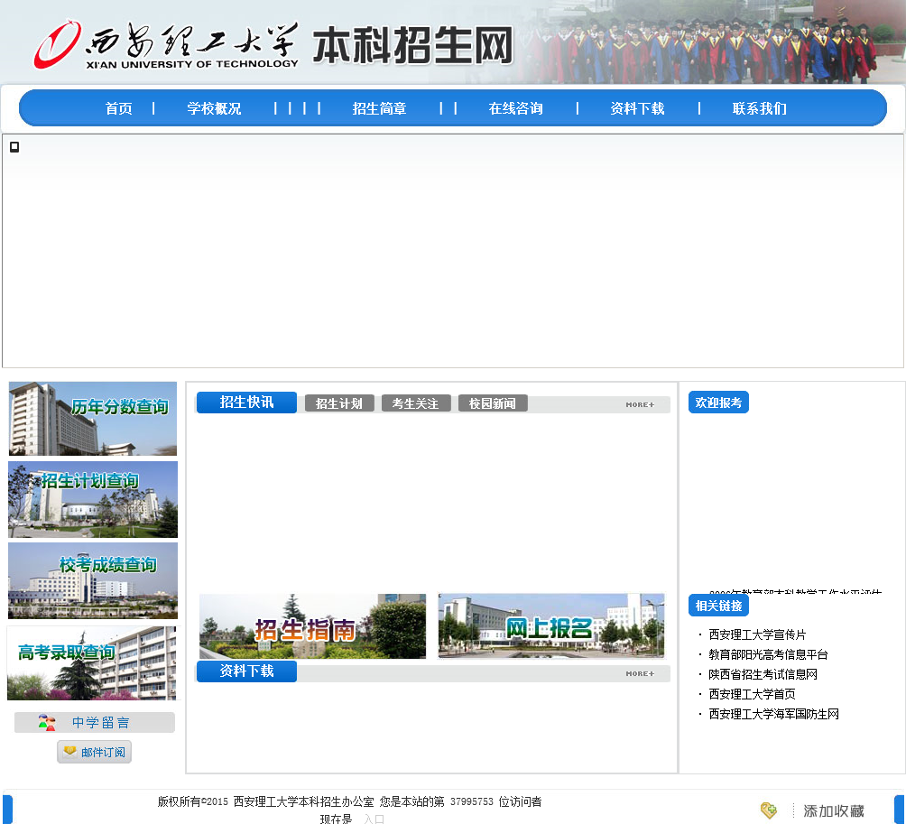The image size is (906, 824).
Task: Click the Xi'an University of Technology logo
Action: coord(166,45)
